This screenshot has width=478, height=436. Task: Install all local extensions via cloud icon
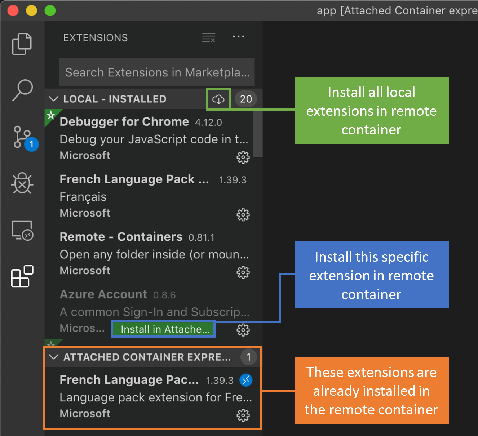pos(218,99)
